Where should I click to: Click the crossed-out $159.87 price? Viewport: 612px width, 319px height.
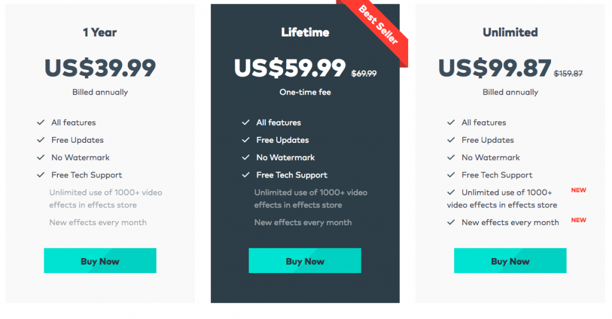tap(568, 73)
